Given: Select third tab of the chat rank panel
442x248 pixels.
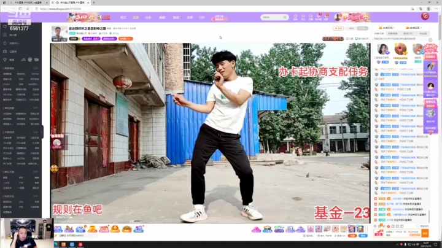Looking at the screenshot, I should pyautogui.click(x=408, y=34).
